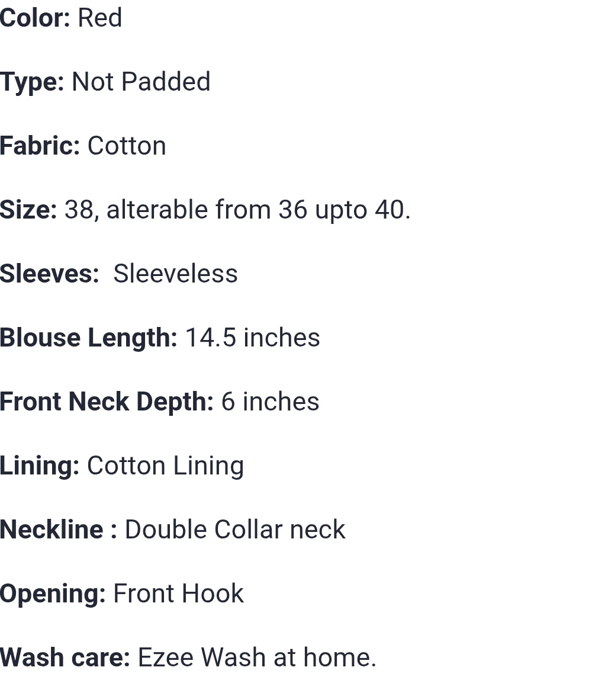This screenshot has height=680, width=608.
Task: Tap the "Front Hook" opening value
Action: click(178, 594)
